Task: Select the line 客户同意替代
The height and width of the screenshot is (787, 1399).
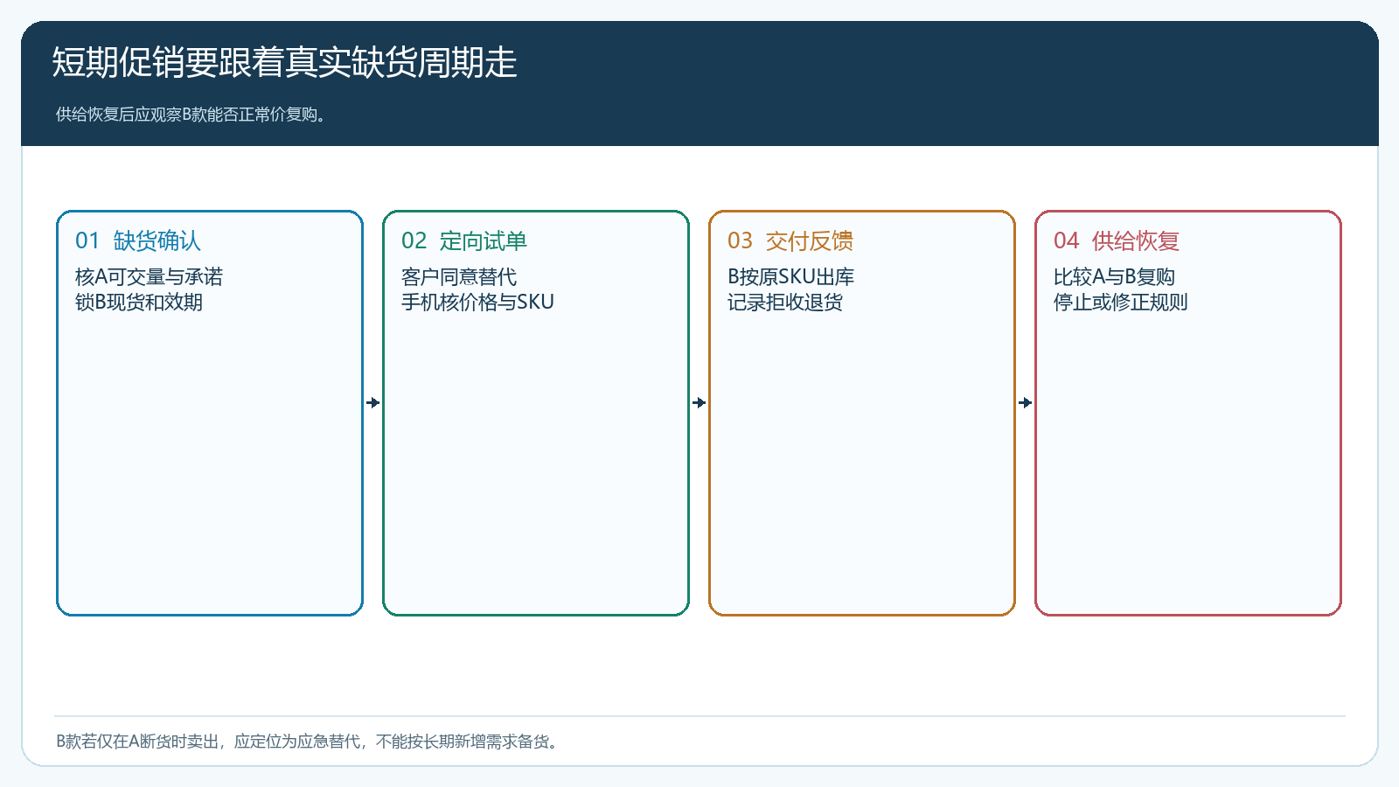Action: point(459,276)
